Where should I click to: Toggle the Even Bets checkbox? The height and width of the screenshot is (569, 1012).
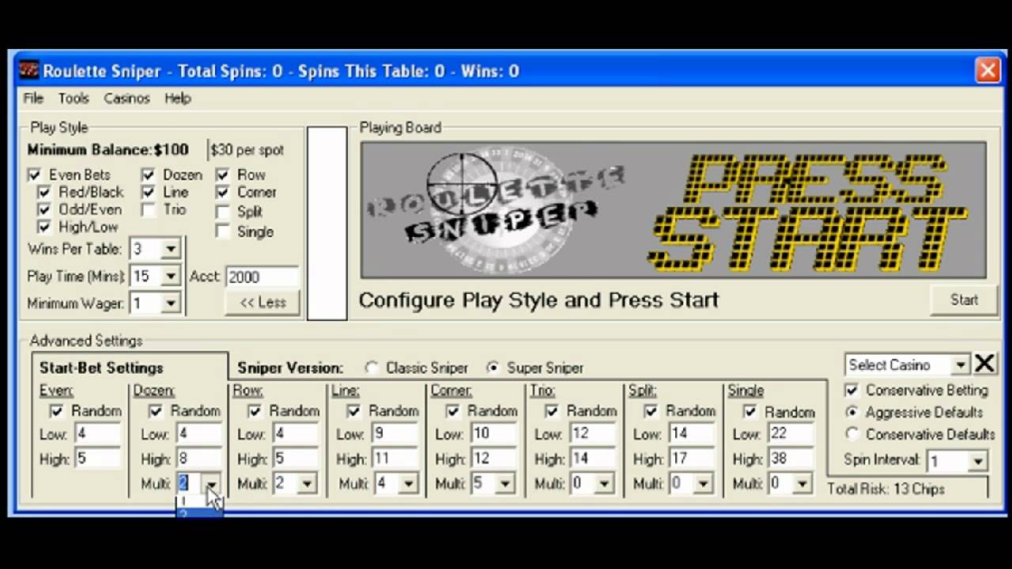pos(34,175)
